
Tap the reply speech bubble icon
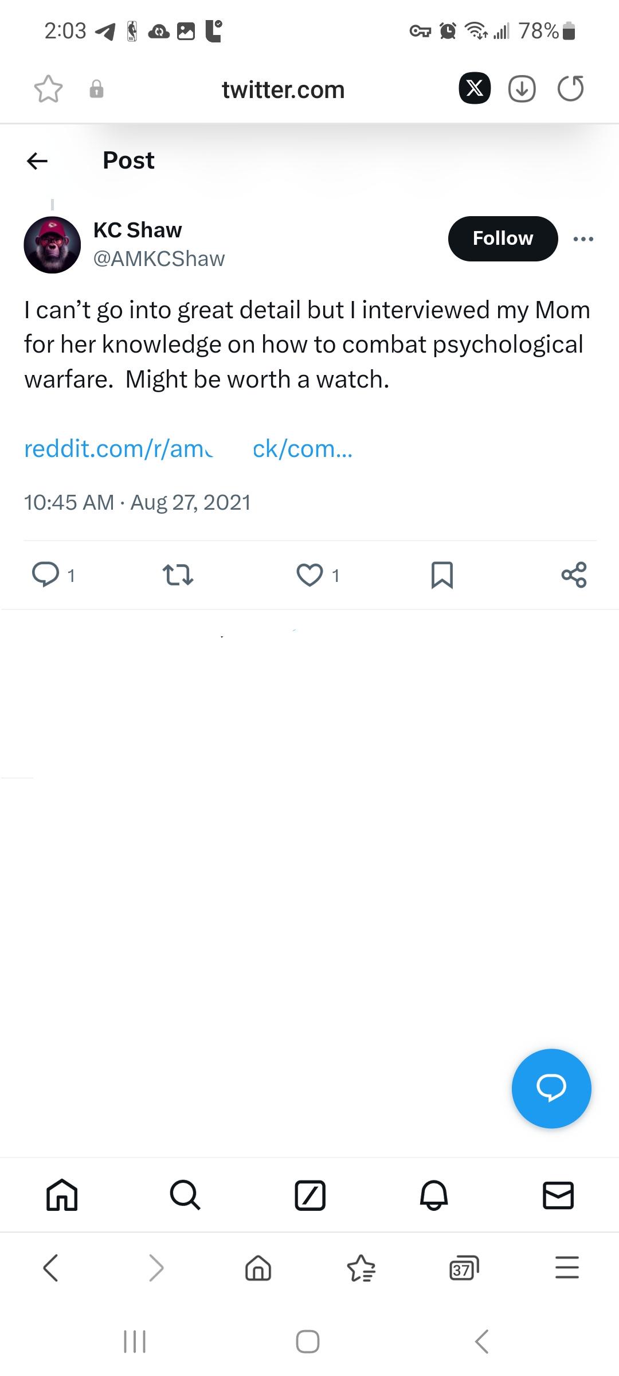[46, 574]
